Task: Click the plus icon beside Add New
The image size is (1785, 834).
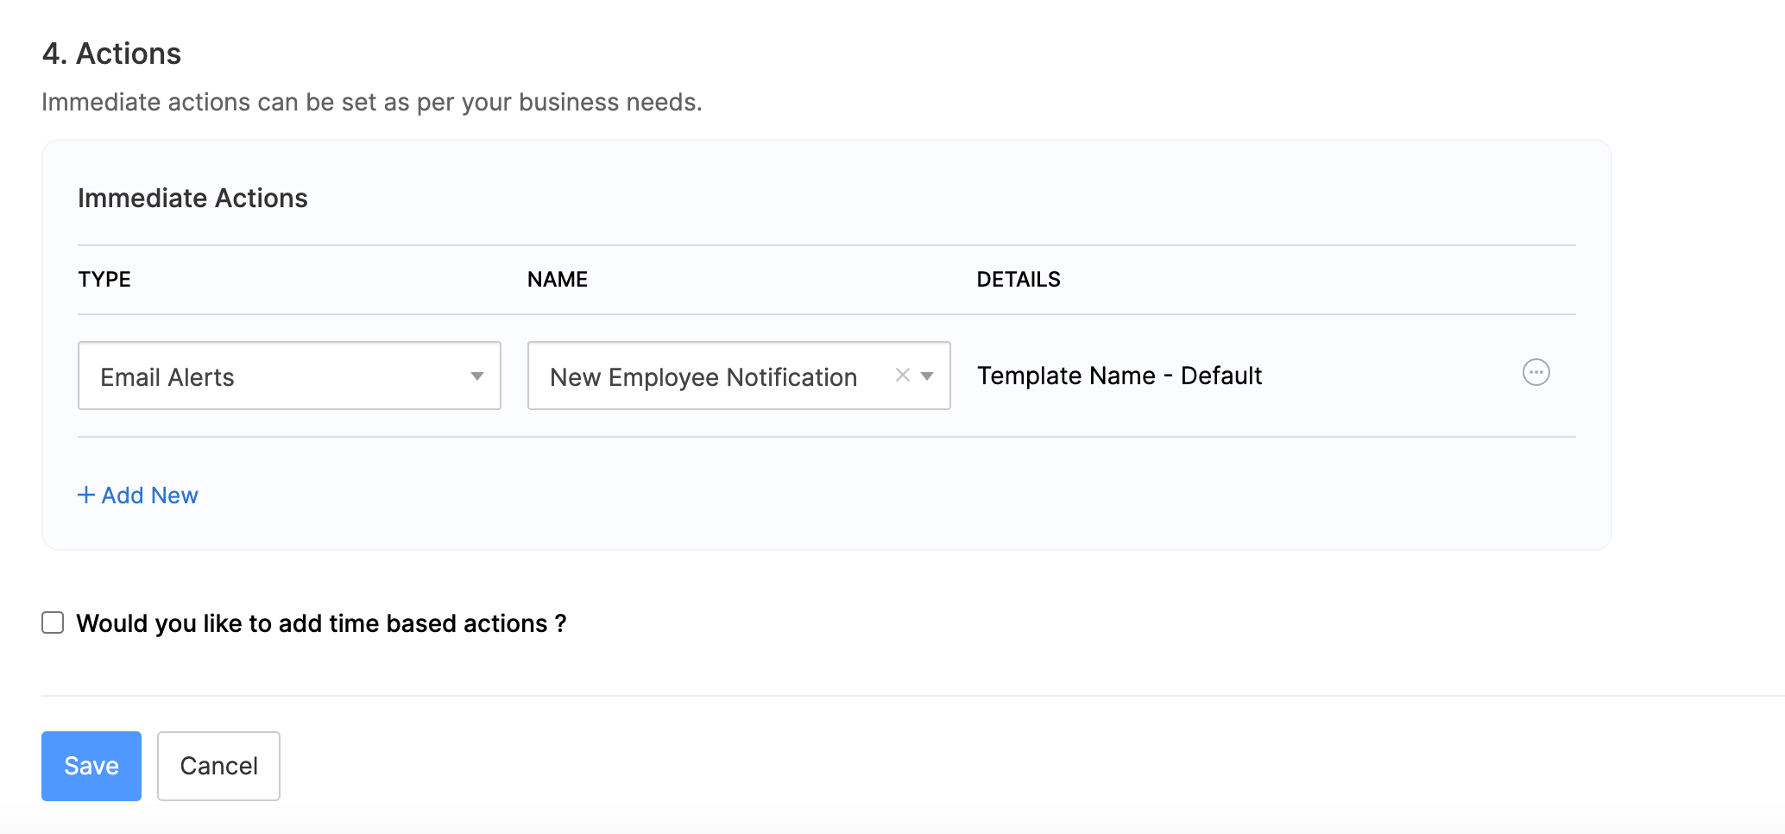Action: (x=86, y=495)
